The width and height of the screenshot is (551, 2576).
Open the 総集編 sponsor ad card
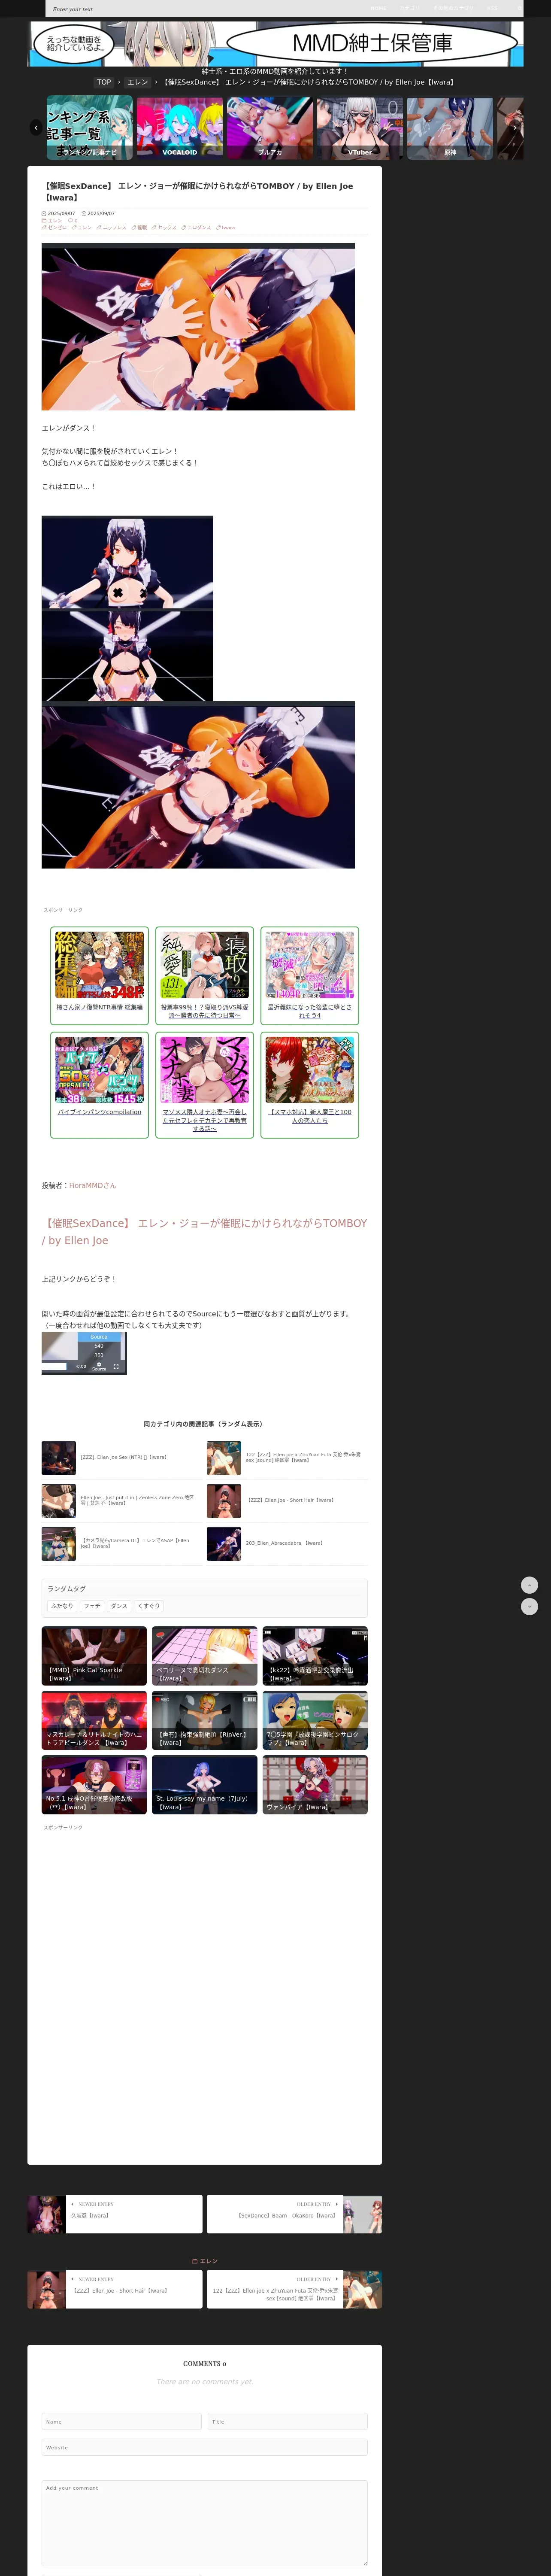coord(99,975)
